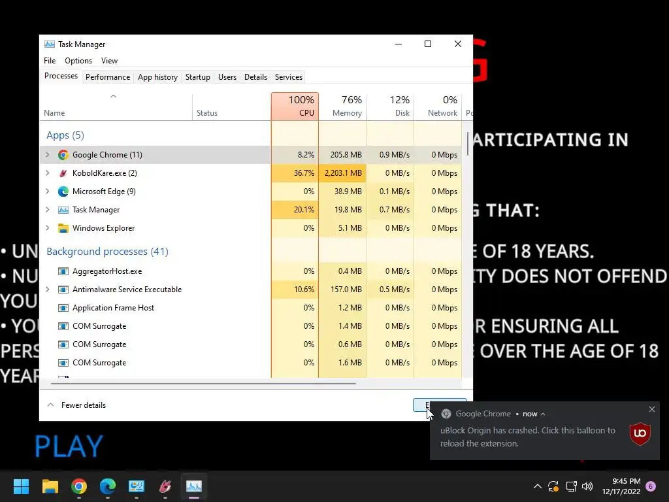Screen dimensions: 669x502
Task: Click the sync update tray icon
Action: (553, 486)
